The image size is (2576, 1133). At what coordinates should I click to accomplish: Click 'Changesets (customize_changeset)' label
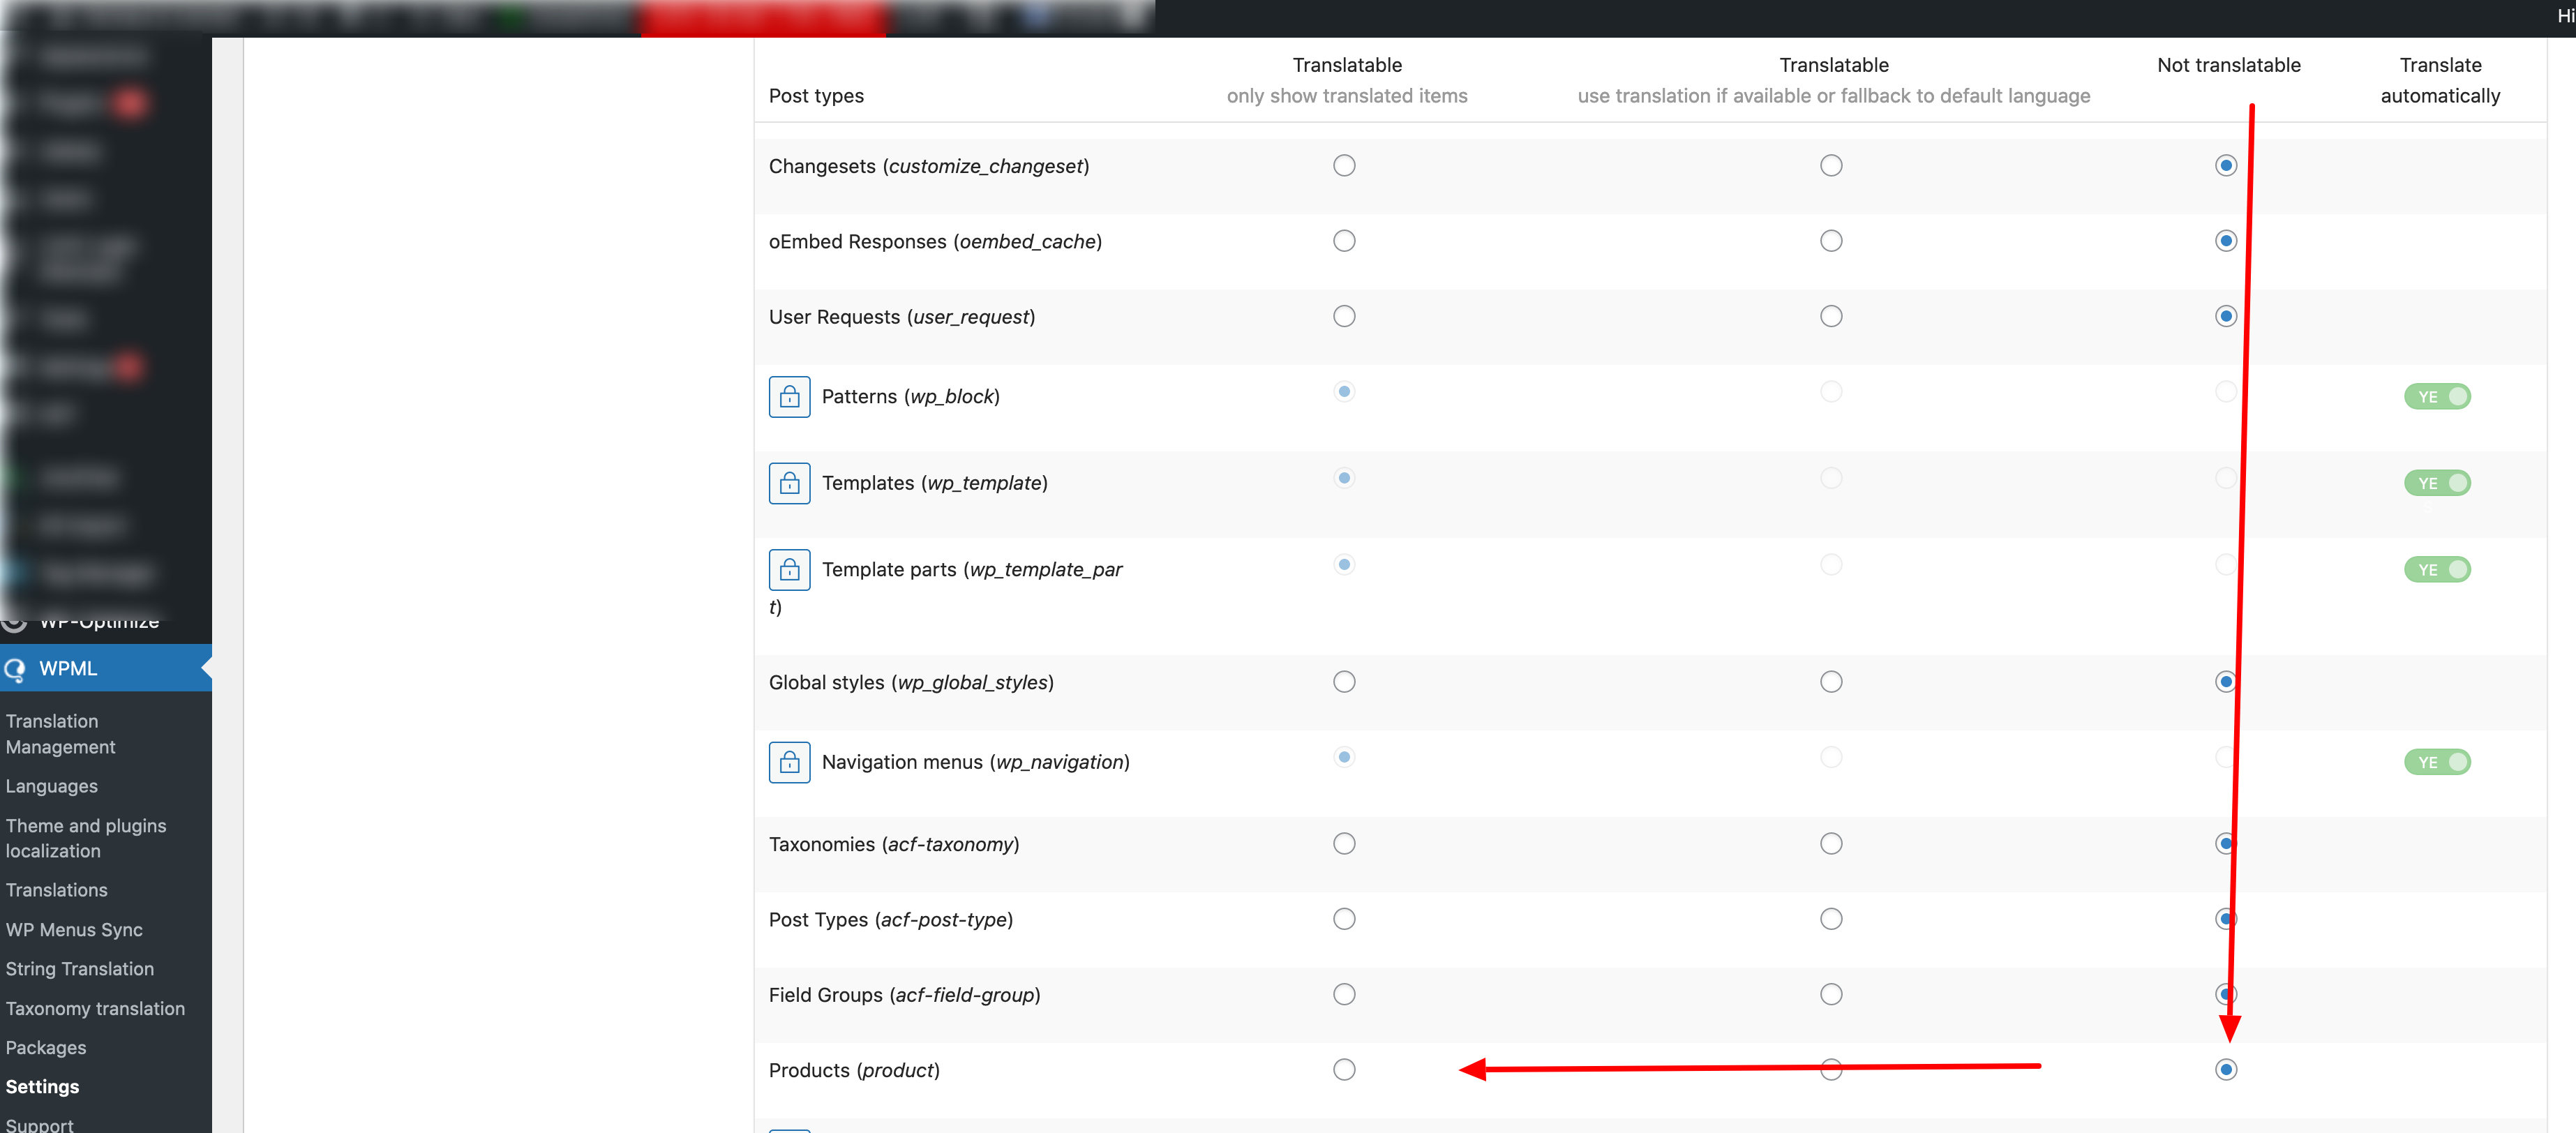[929, 167]
